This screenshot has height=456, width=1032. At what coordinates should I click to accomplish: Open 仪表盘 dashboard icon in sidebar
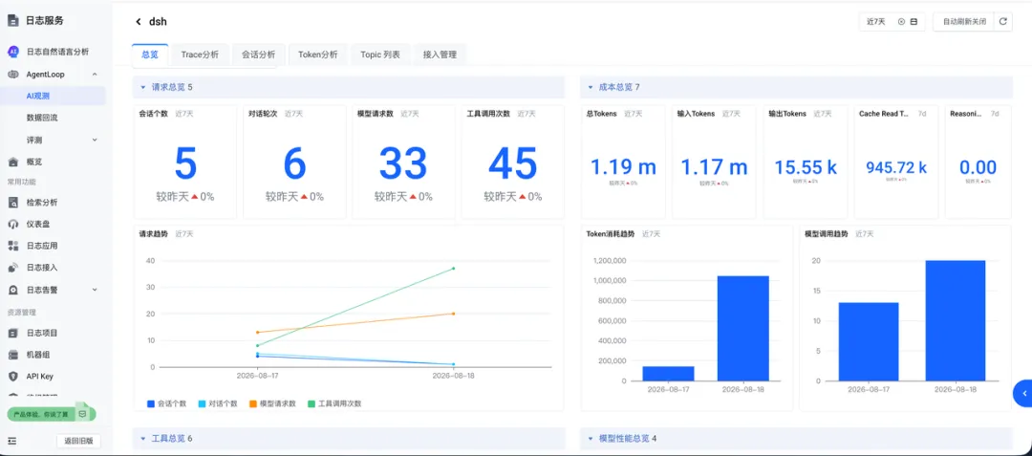click(13, 224)
